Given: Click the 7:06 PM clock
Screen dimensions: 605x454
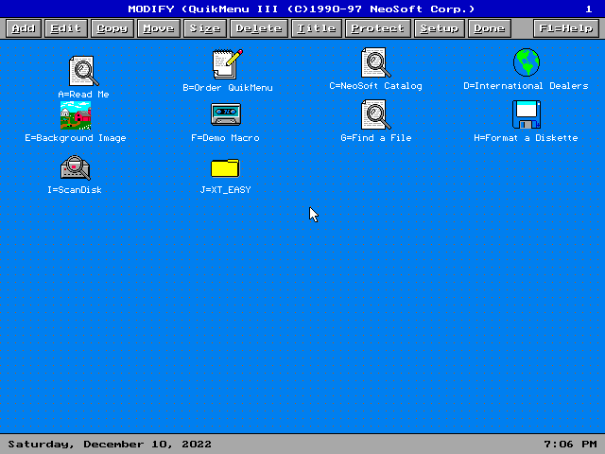Looking at the screenshot, I should pyautogui.click(x=570, y=444).
